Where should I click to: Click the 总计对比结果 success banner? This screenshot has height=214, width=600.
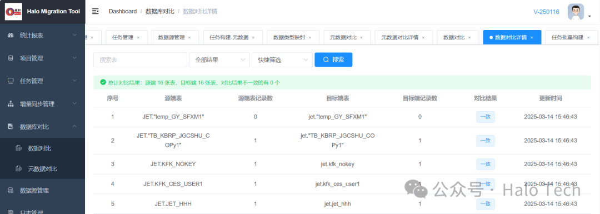click(x=342, y=82)
